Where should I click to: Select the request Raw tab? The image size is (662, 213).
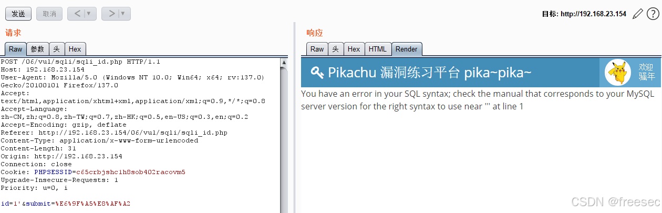(16, 49)
